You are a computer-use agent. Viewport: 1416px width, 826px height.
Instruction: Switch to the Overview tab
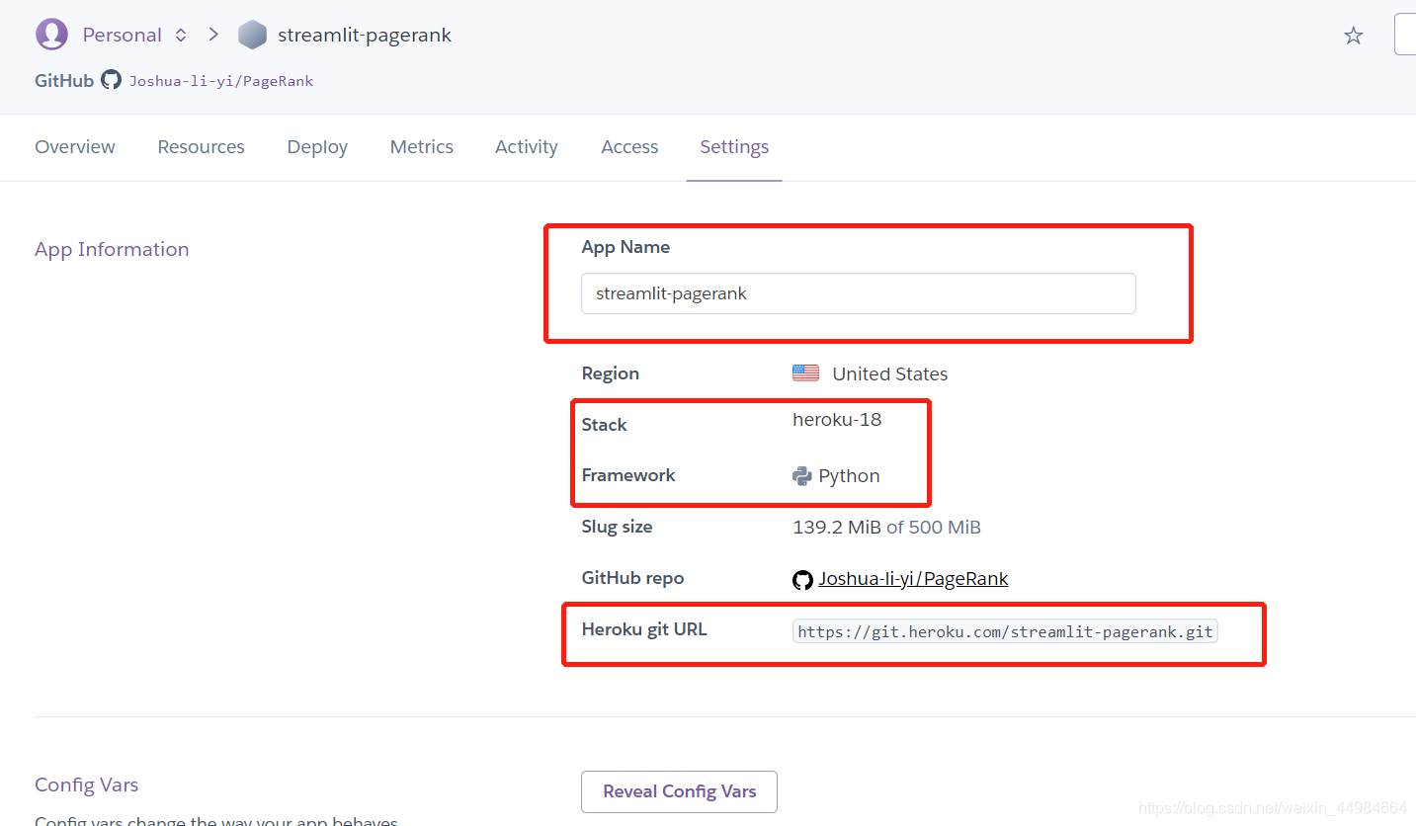click(x=74, y=146)
